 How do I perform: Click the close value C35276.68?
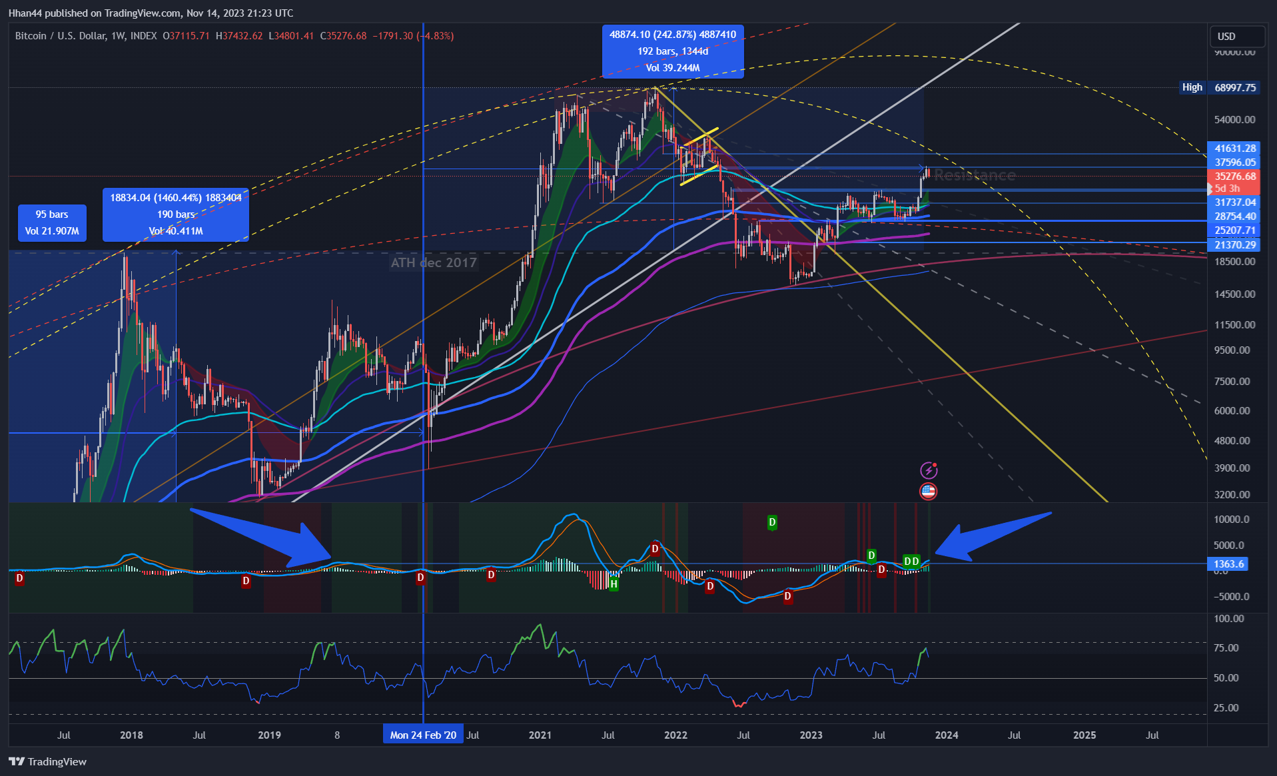[x=343, y=36]
